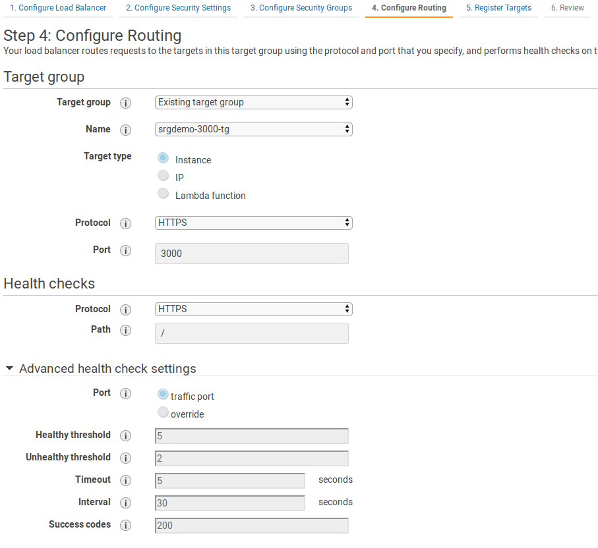
Task: Open the Configure Load Balancer step link
Action: pyautogui.click(x=57, y=8)
